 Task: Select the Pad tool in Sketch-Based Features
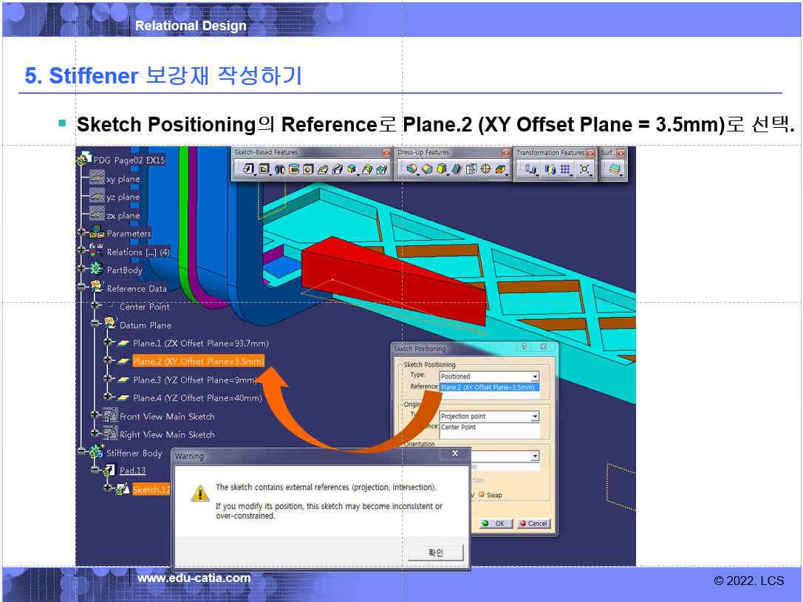[248, 170]
